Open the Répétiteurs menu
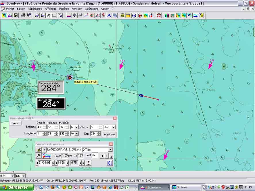Viewport: 255px width, 191px height. tap(35, 9)
